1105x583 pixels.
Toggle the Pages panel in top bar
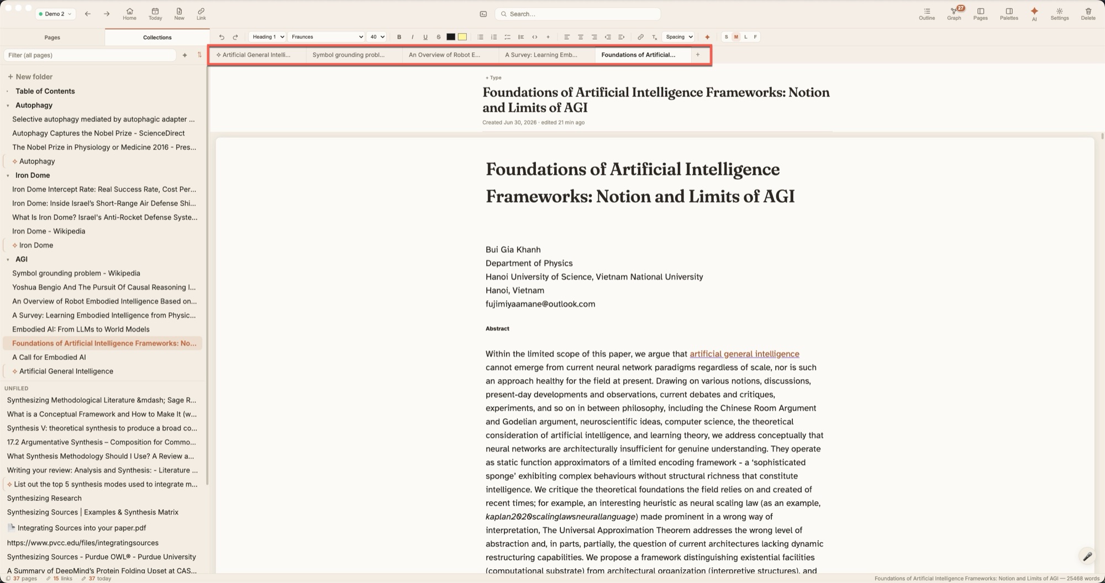tap(980, 14)
